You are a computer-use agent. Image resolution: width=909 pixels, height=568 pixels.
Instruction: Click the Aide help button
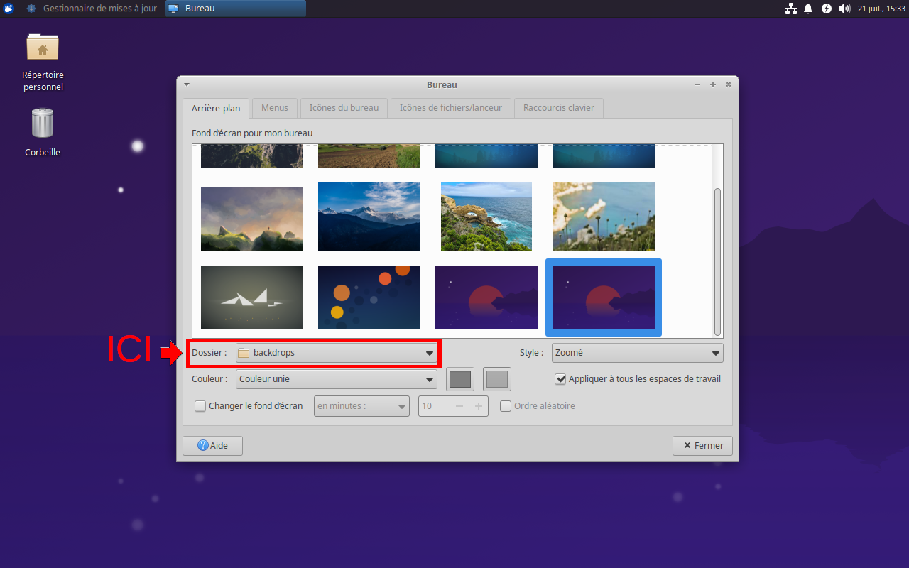[212, 445]
